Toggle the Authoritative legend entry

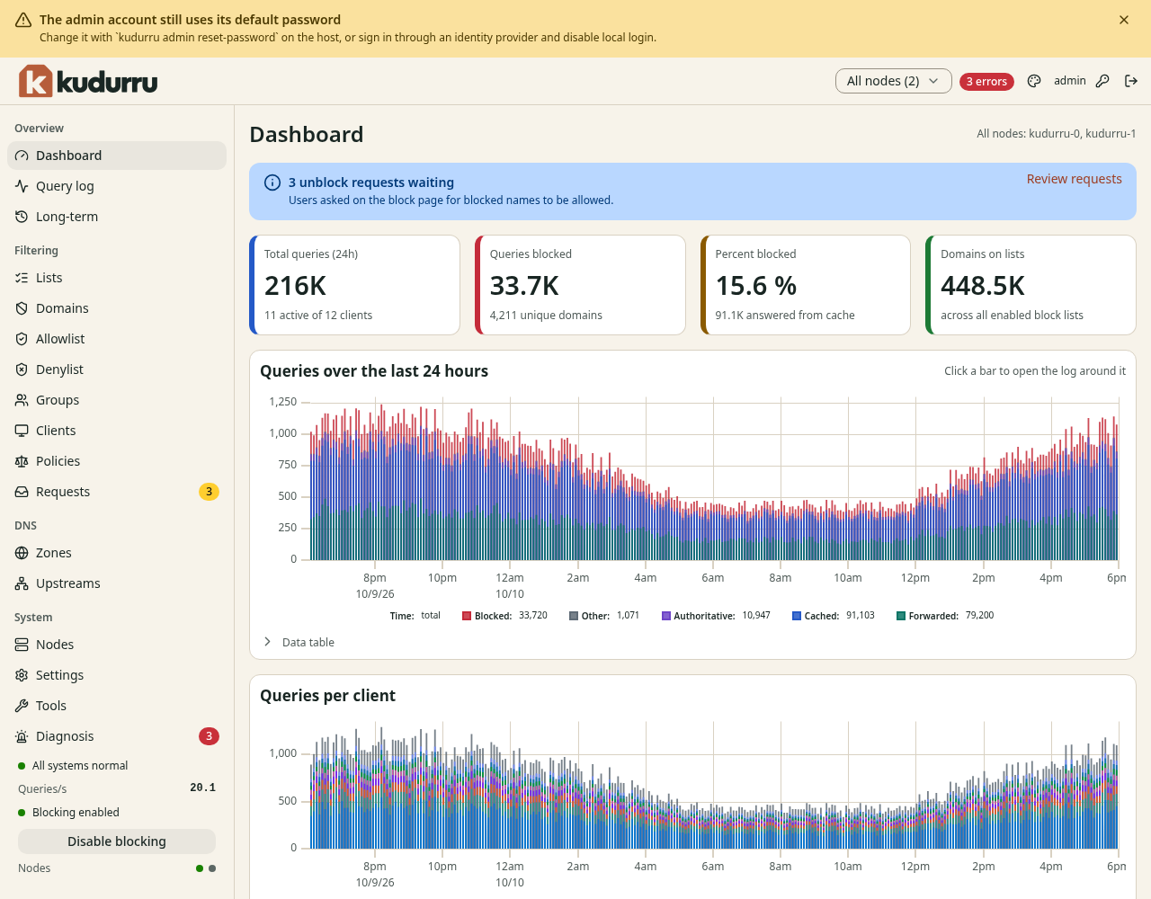tap(716, 616)
